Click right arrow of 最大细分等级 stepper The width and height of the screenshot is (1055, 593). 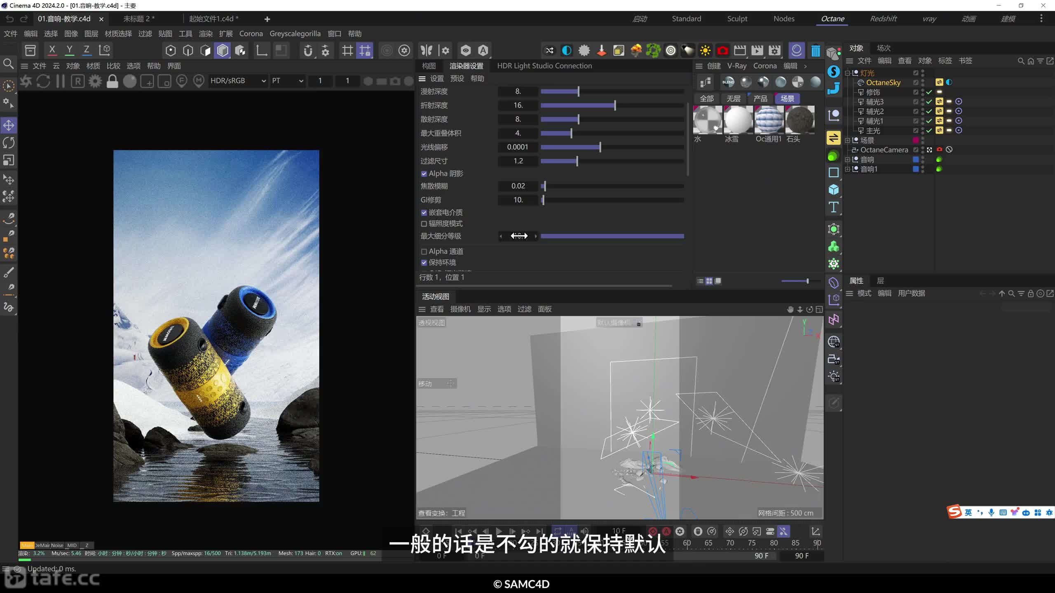click(x=535, y=236)
